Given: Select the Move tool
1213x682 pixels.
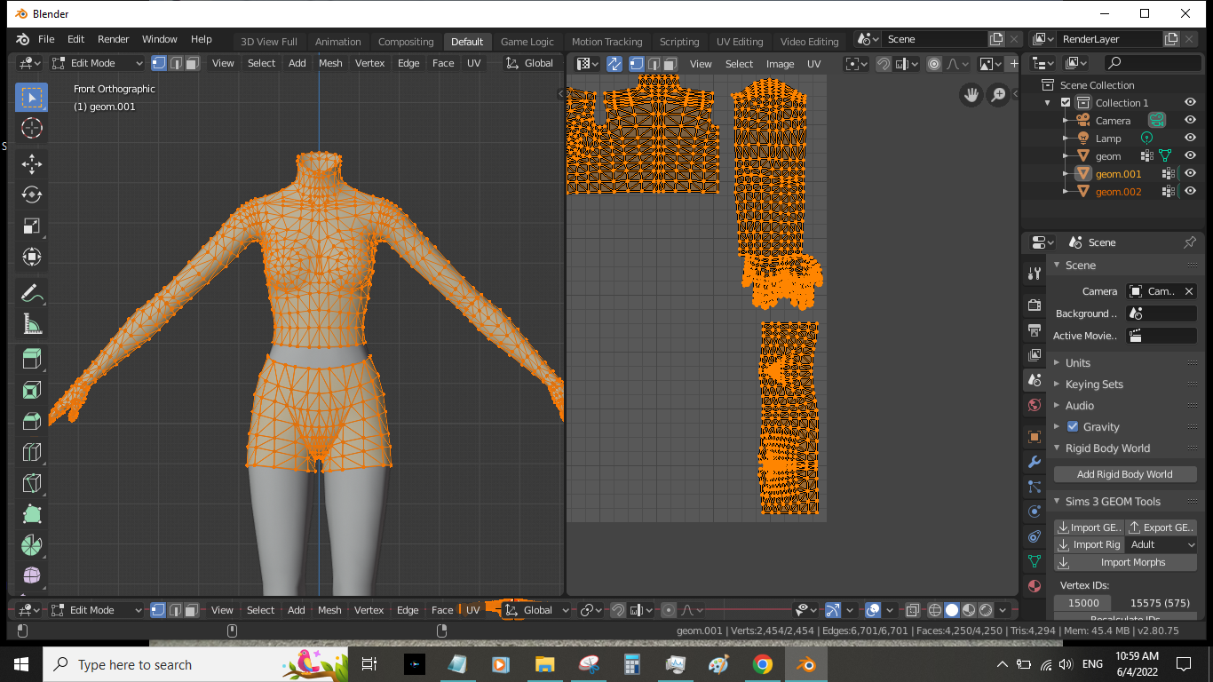Looking at the screenshot, I should coord(31,164).
